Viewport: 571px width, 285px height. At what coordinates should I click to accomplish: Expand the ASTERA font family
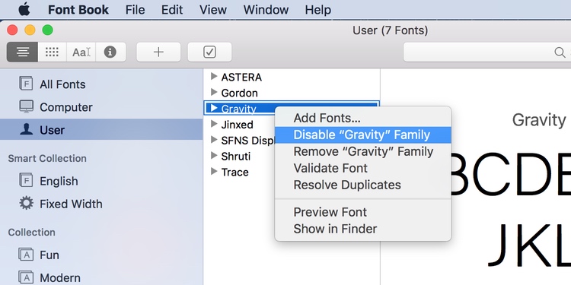[x=214, y=76]
